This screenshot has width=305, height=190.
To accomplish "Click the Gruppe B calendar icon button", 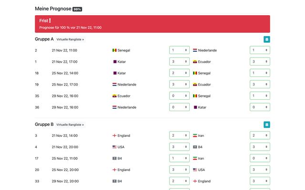I will 267,125.
